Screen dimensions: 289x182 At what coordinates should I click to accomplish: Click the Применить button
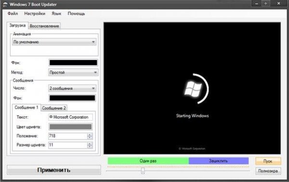click(54, 170)
